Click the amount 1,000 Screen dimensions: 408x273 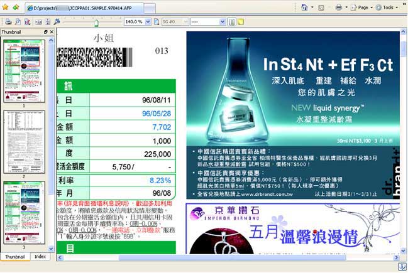162,141
